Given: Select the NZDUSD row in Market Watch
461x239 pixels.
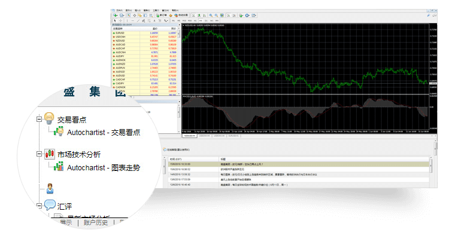Looking at the screenshot, I should click(x=145, y=41).
